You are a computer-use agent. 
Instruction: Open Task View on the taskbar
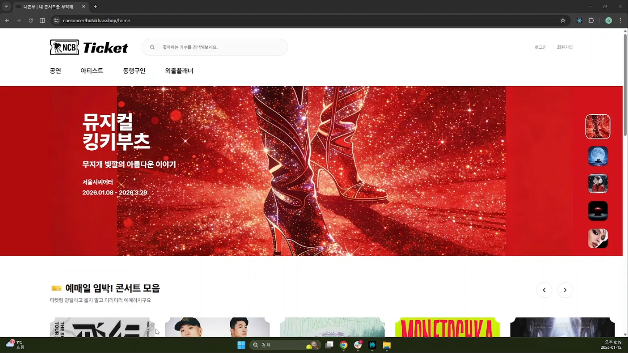pyautogui.click(x=329, y=345)
